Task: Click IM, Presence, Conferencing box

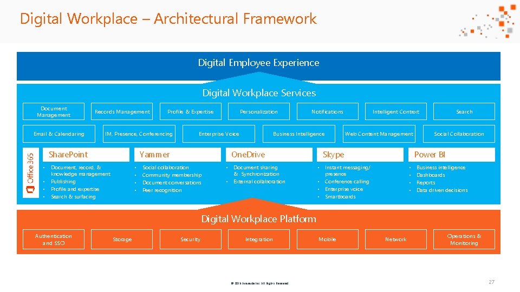Action: pos(139,134)
